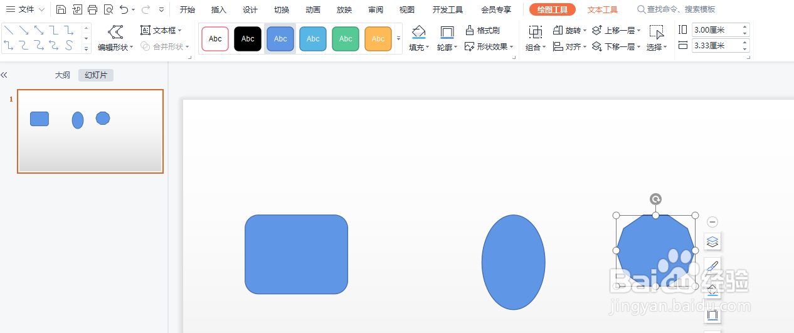The image size is (794, 333).
Task: Apply the white Abc style with red outline
Action: [215, 39]
